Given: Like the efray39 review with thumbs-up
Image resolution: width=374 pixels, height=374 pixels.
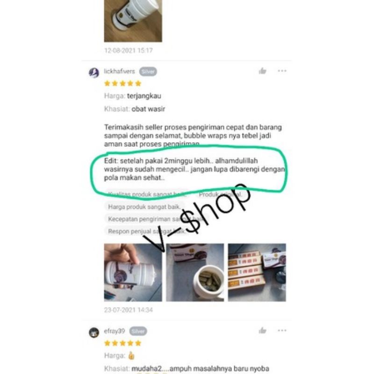Looking at the screenshot, I should 262,331.
